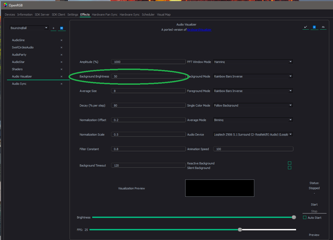Toggle the Silent Background checkbox
Image resolution: width=333 pixels, height=240 pixels.
(289, 168)
